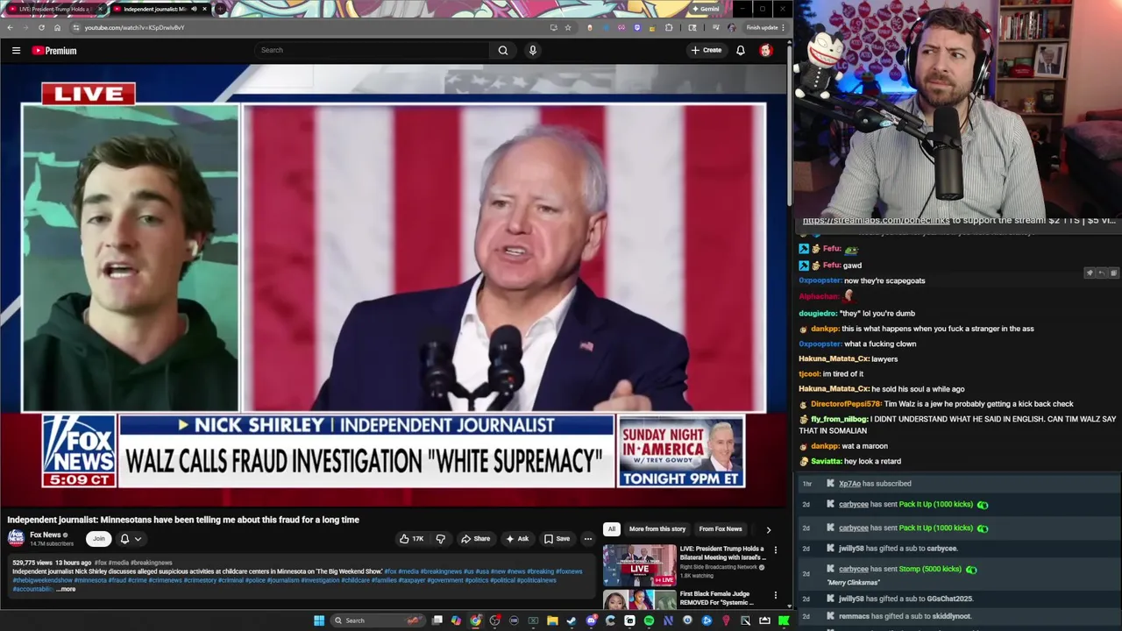Image resolution: width=1122 pixels, height=631 pixels.
Task: Show next chips with the right arrow
Action: coord(769,529)
